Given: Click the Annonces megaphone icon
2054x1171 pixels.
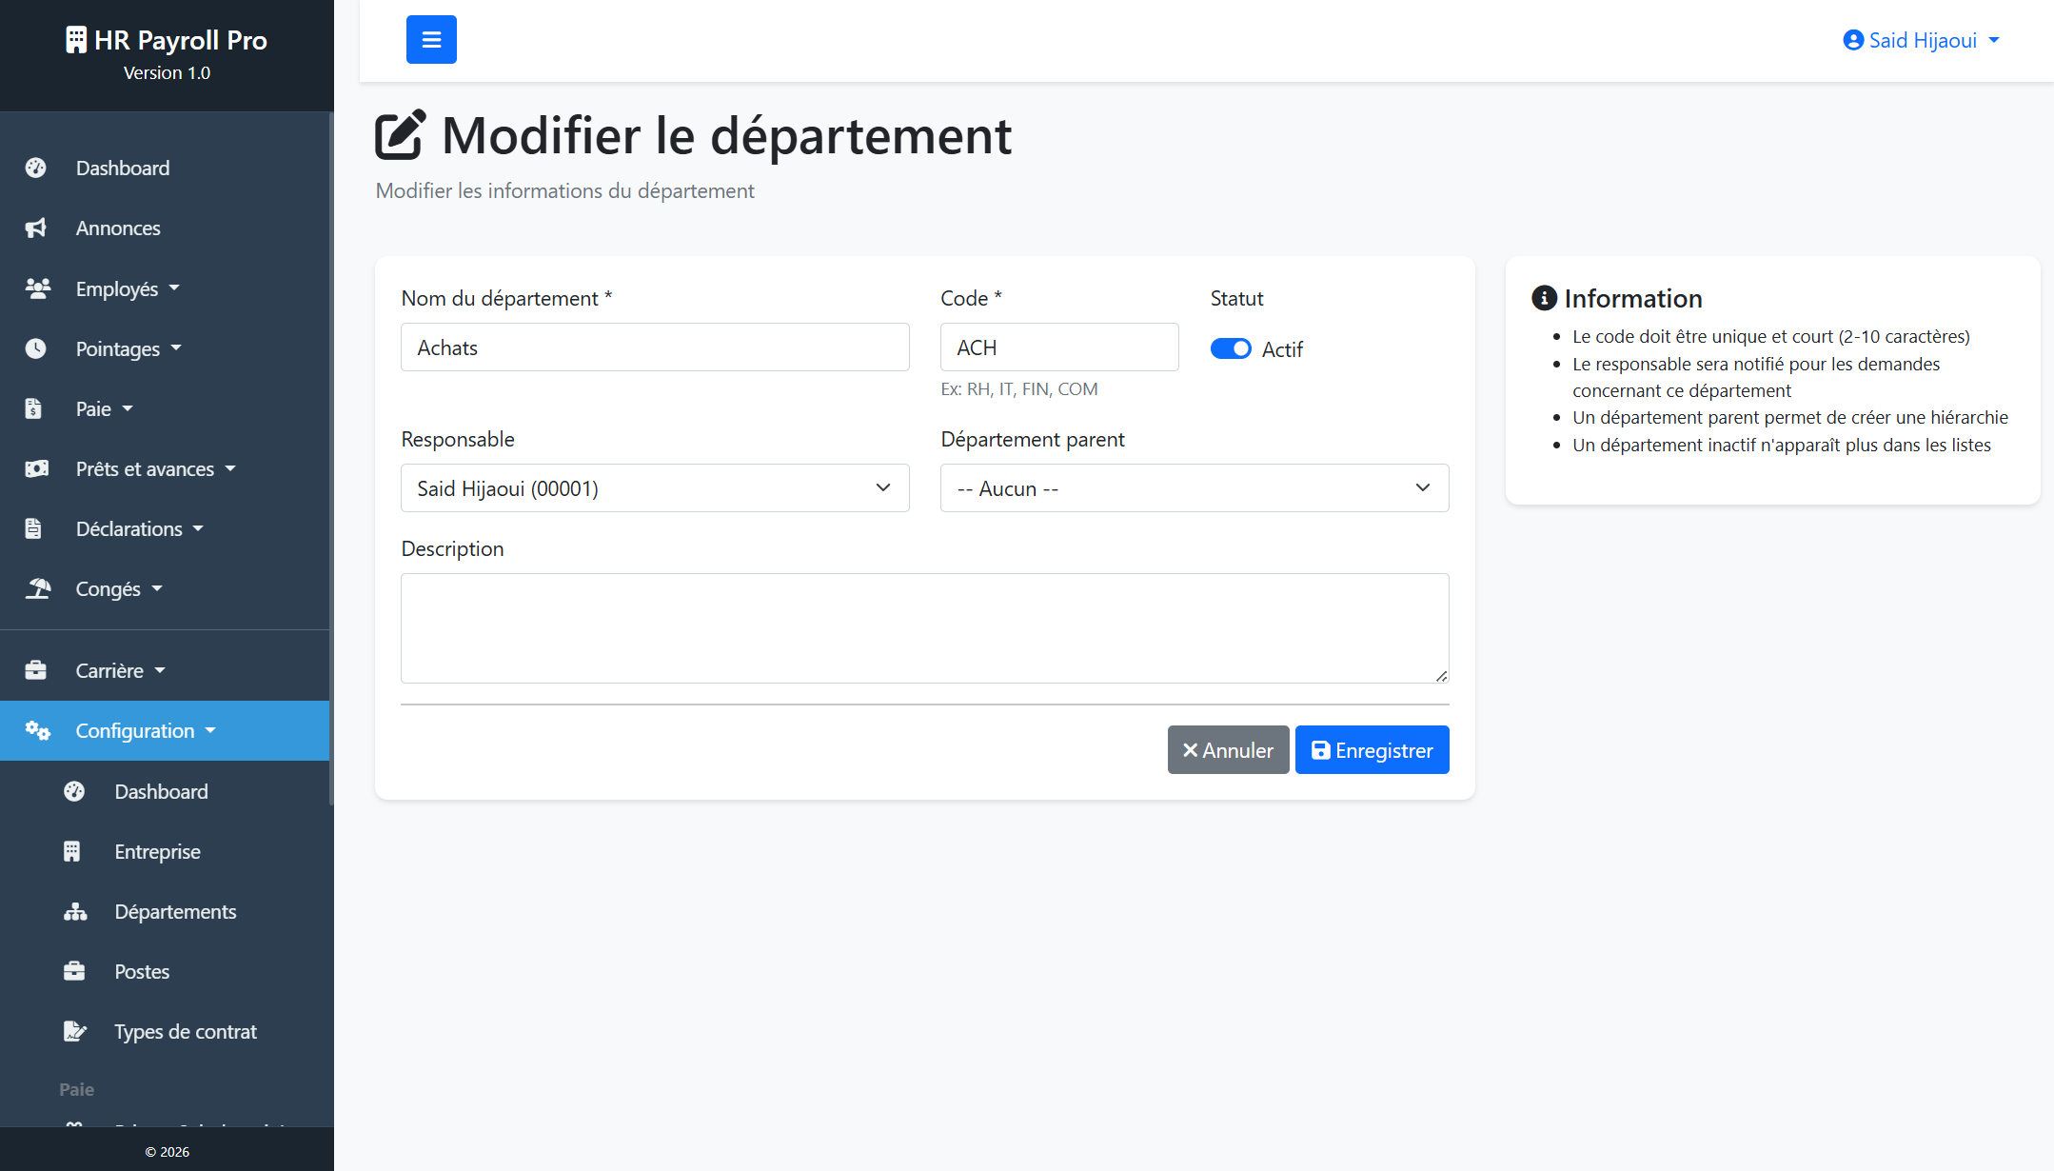Looking at the screenshot, I should point(36,228).
